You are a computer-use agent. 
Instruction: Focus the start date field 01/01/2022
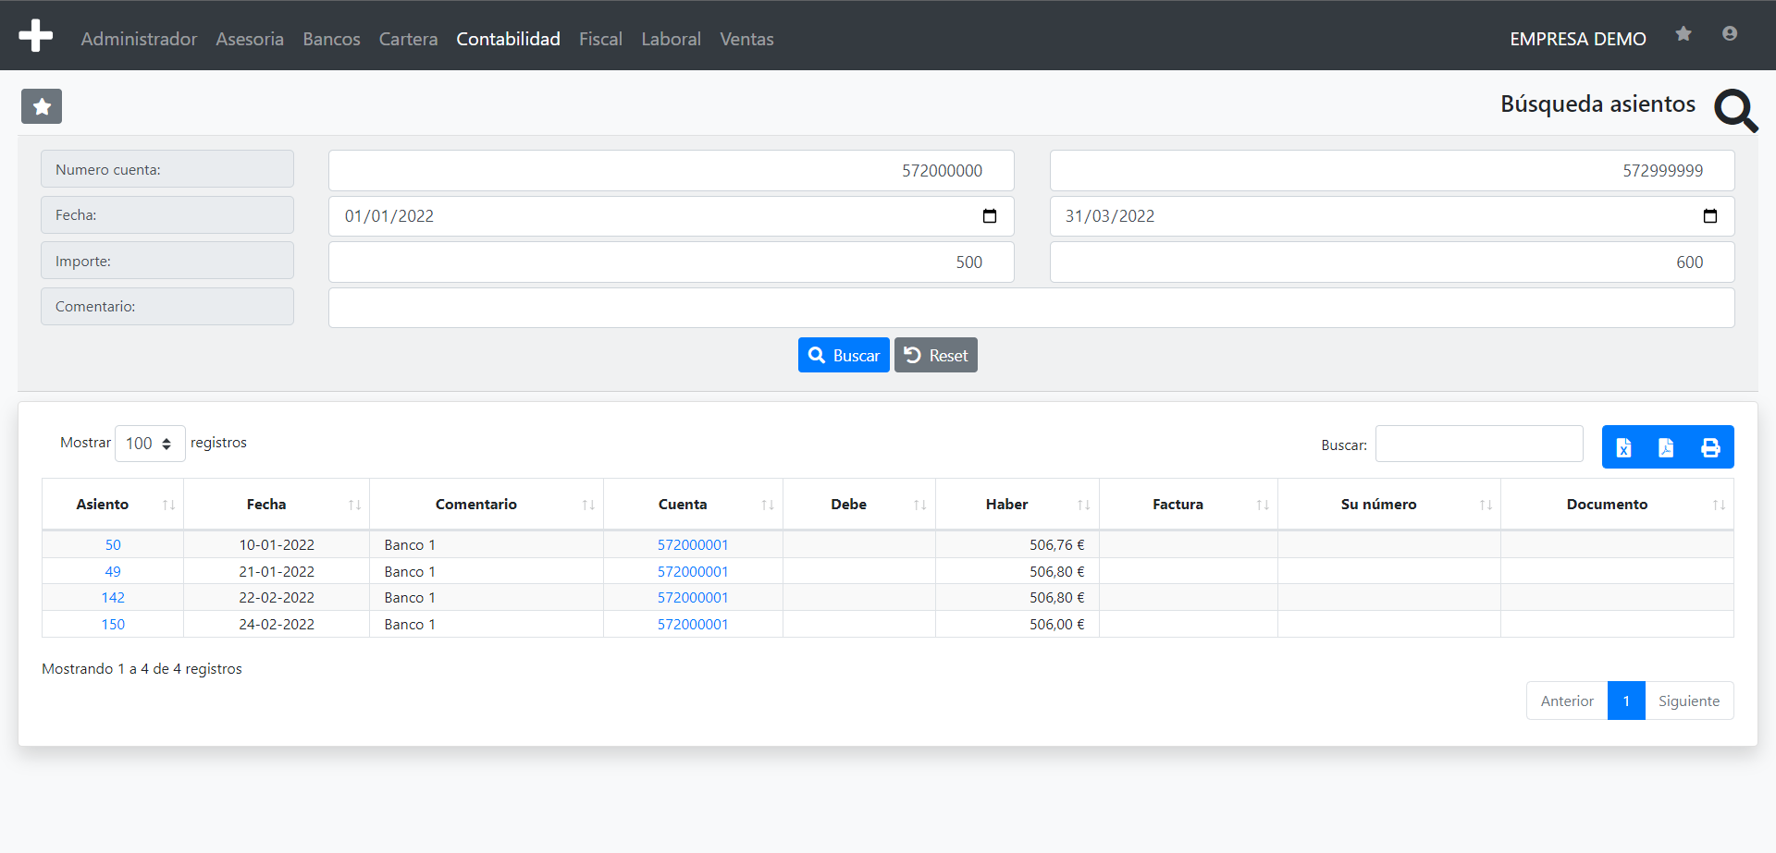pyautogui.click(x=672, y=216)
